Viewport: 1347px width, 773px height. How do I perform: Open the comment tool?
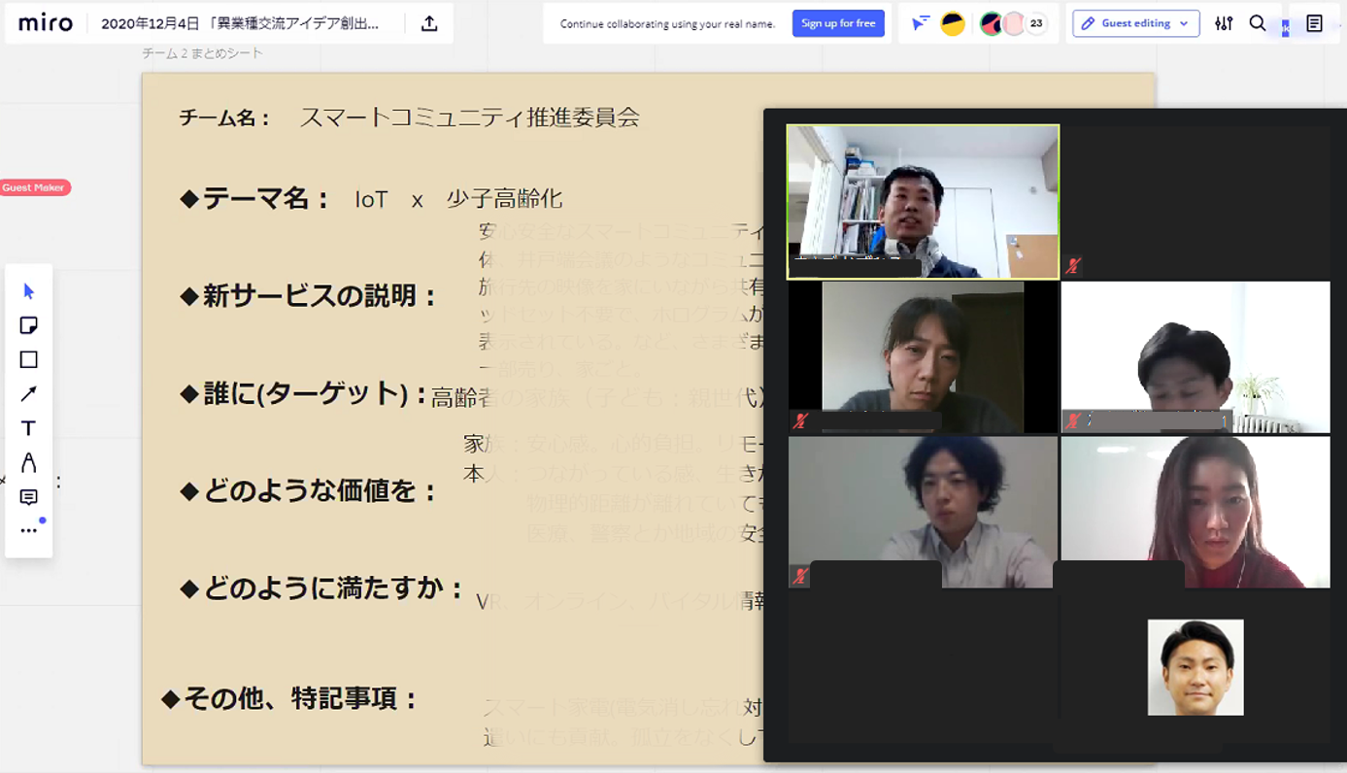28,497
